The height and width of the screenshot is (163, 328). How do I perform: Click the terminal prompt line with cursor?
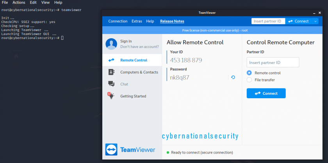pyautogui.click(x=32, y=38)
